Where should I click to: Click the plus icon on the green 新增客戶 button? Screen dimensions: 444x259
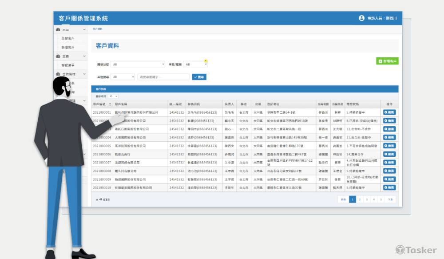(x=379, y=61)
